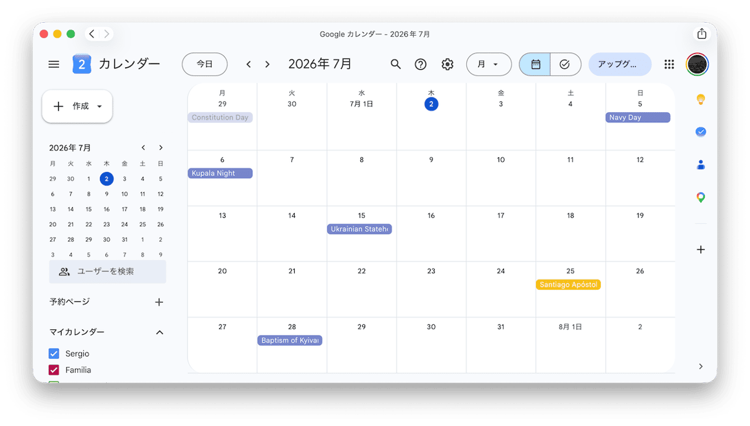The width and height of the screenshot is (750, 426).
Task: Open Google Keep side panel icon
Action: point(701,99)
